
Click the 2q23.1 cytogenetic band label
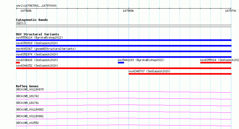21,23
